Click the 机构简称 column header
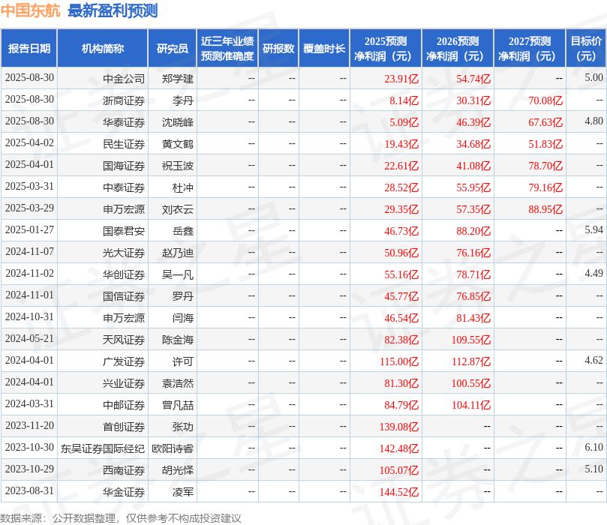The height and width of the screenshot is (525, 607). 103,48
